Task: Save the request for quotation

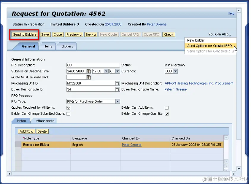Action: (x=45, y=34)
